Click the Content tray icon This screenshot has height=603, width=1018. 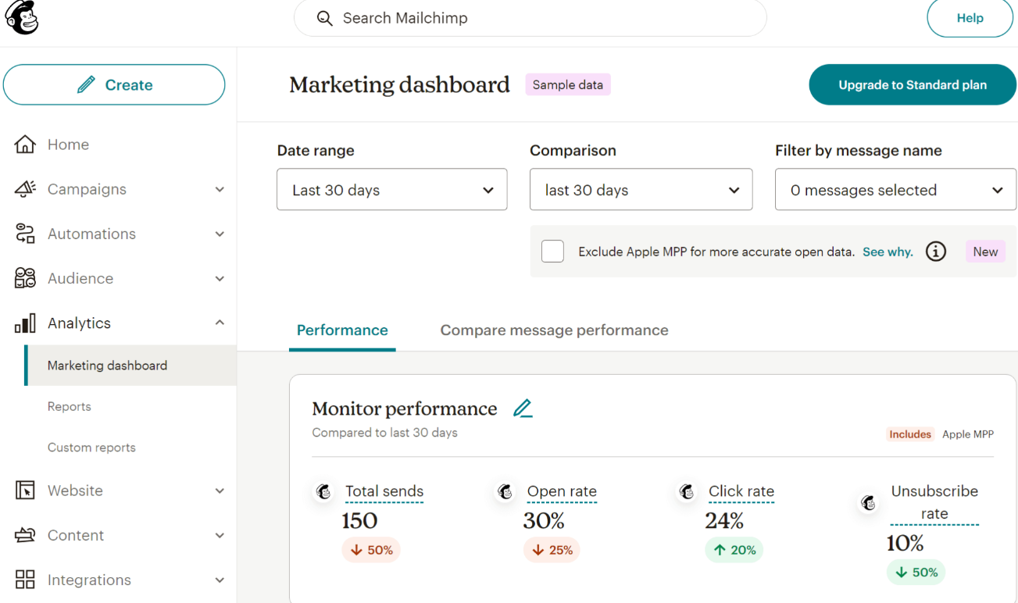pyautogui.click(x=25, y=535)
